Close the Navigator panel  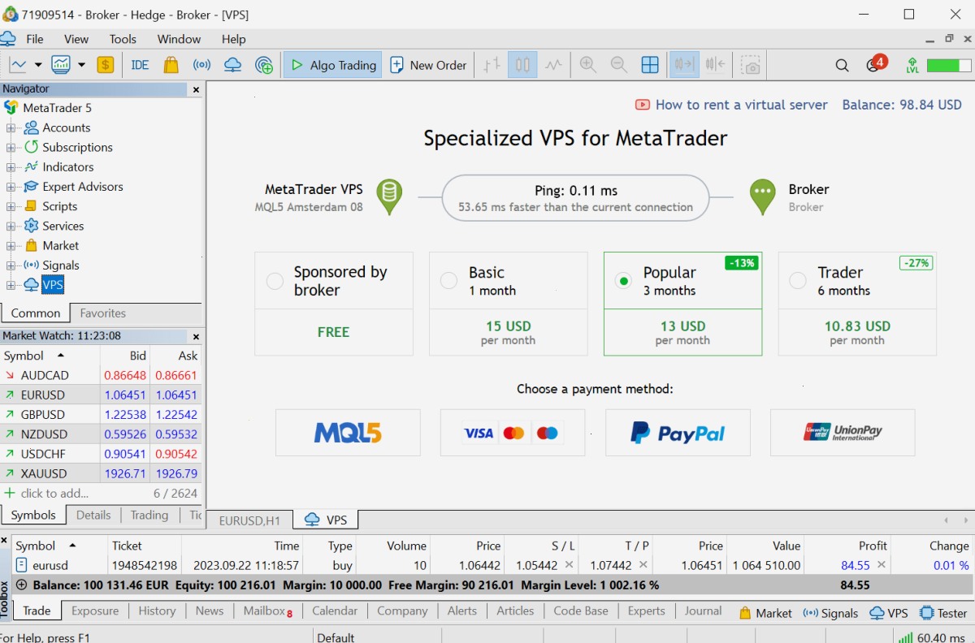[x=196, y=89]
